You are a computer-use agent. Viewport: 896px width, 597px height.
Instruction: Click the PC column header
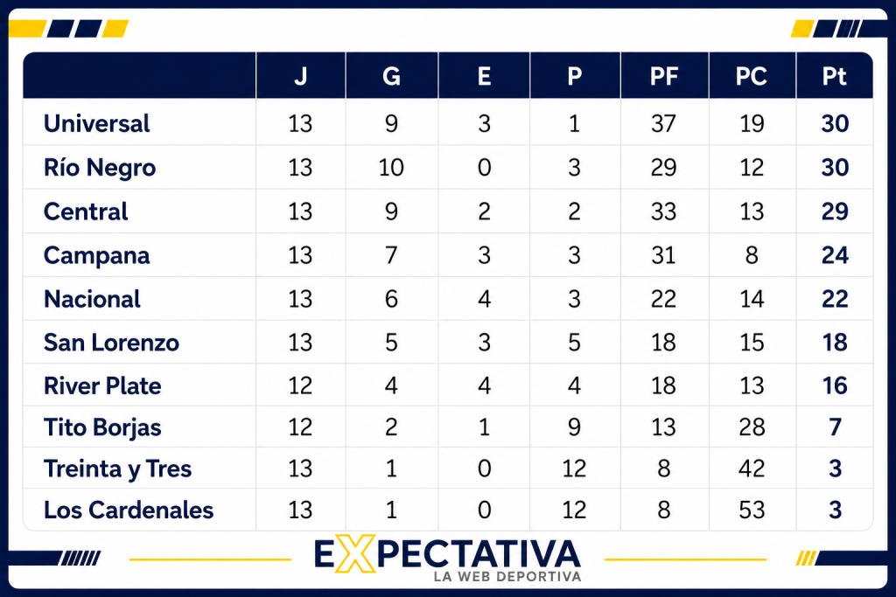pos(752,76)
